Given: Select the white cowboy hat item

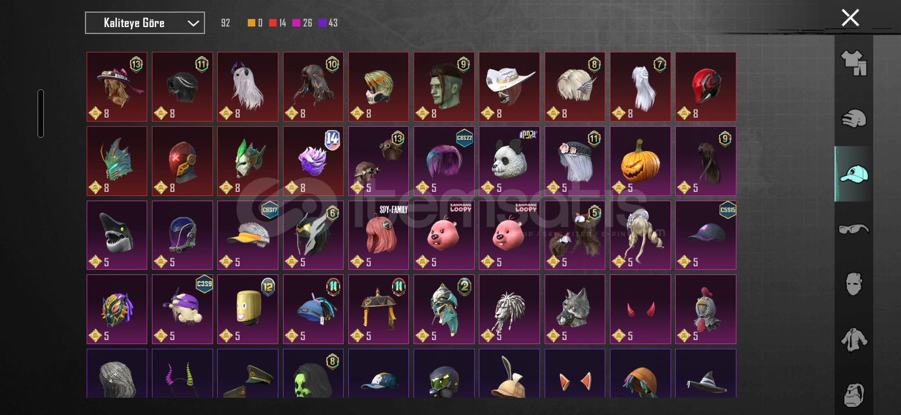Looking at the screenshot, I should pos(509,87).
